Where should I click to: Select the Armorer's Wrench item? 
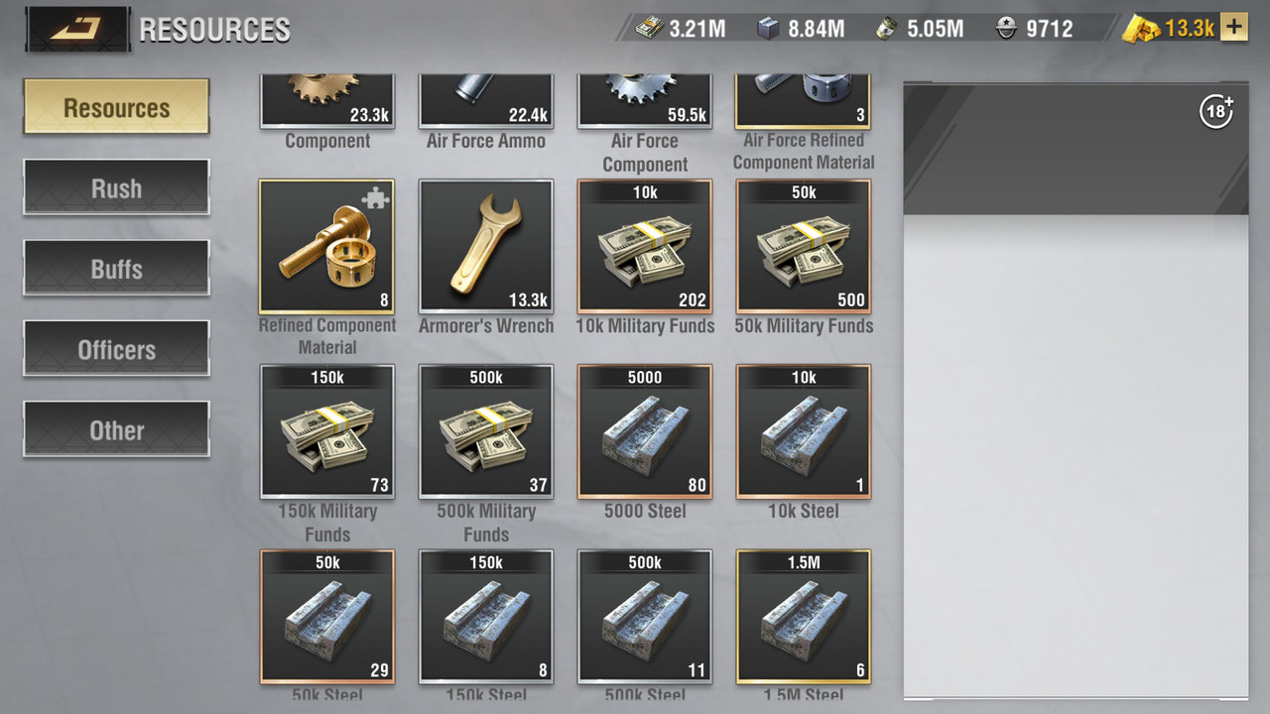click(486, 246)
